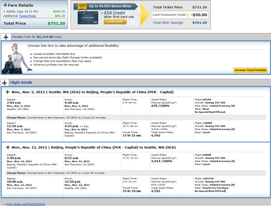Click the outbound flight plane icon for Nov. 5
Image resolution: width=271 pixels, height=206 pixels.
(x=7, y=92)
